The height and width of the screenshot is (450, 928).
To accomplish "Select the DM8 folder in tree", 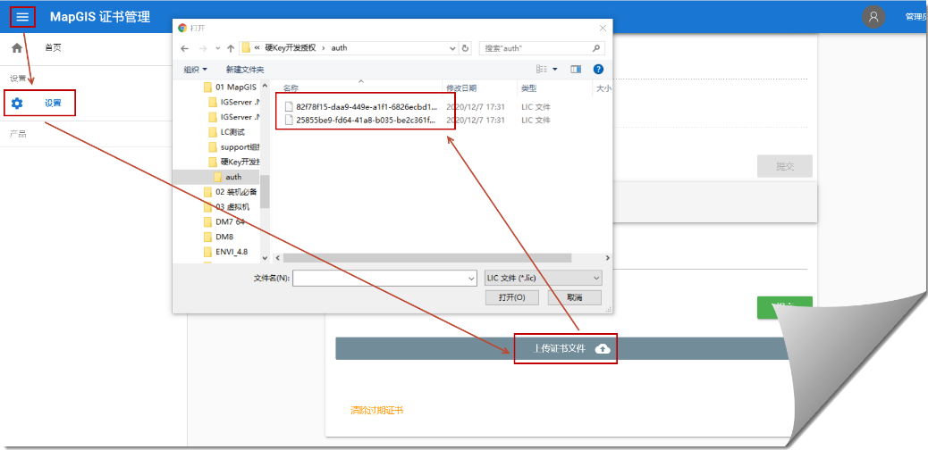I will (x=224, y=237).
